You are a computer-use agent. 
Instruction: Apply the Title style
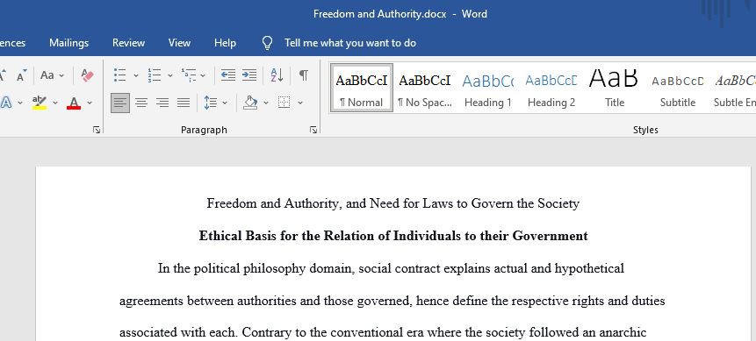point(615,89)
